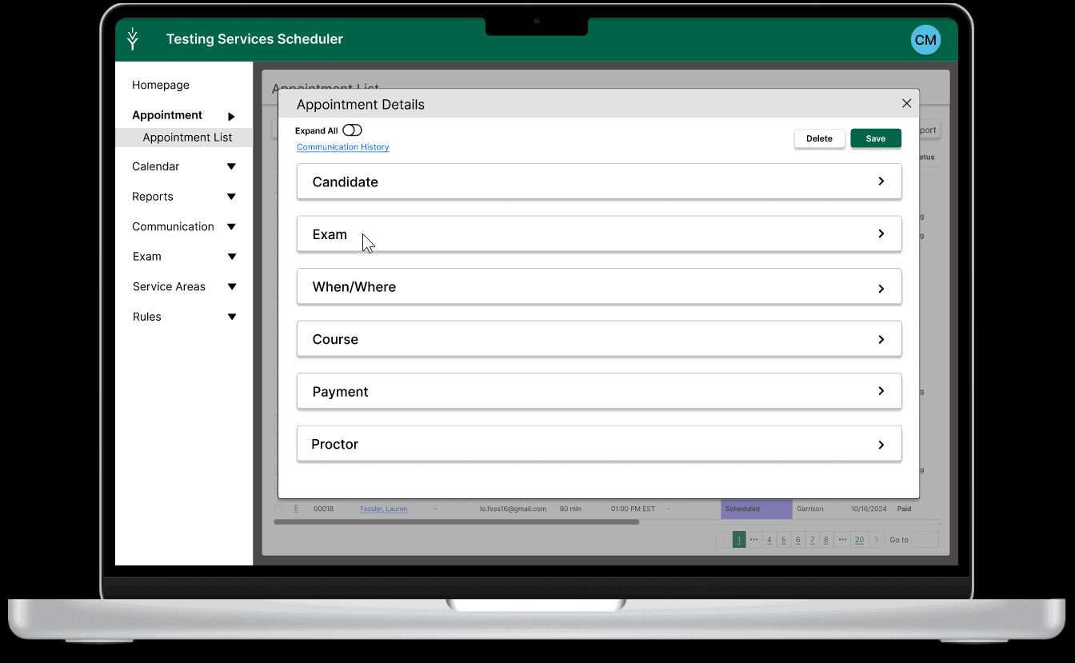Open the Fessler, Lauren candidate link
Viewport: 1075px width, 663px height.
tap(384, 509)
